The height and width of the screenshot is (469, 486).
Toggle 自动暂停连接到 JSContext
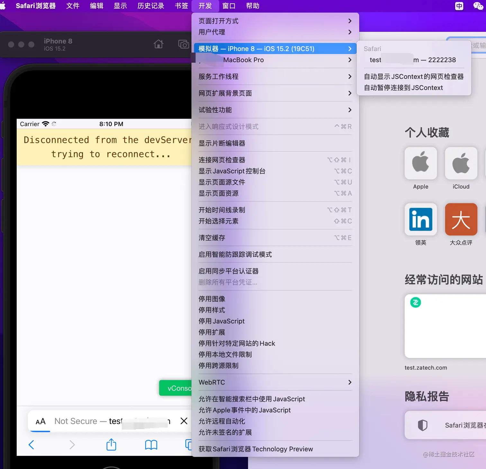coord(414,88)
